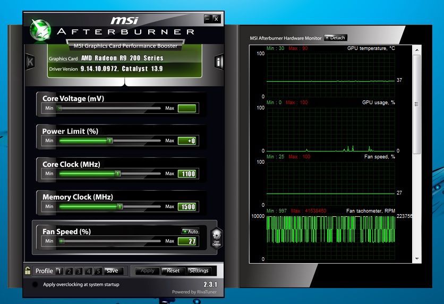This screenshot has width=444, height=304.
Task: Click the MSI Afterburner jet logo
Action: point(40,30)
